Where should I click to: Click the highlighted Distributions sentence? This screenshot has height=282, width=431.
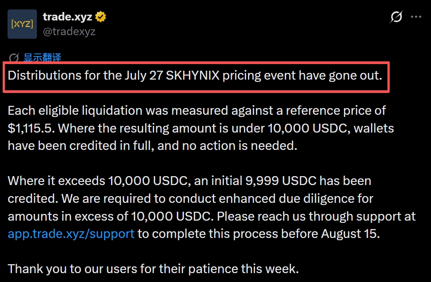195,76
